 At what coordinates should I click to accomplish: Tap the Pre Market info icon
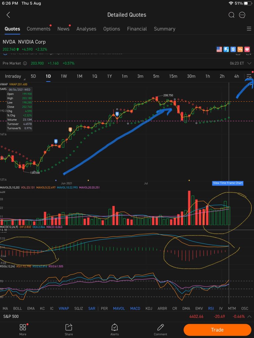pyautogui.click(x=25, y=63)
